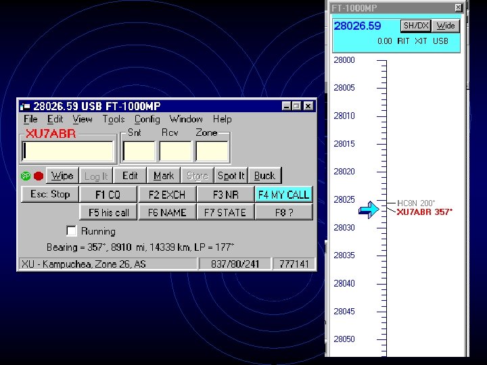Toggle RIT in the bandmap header
Screen dimensions: 487x365
click(x=403, y=41)
